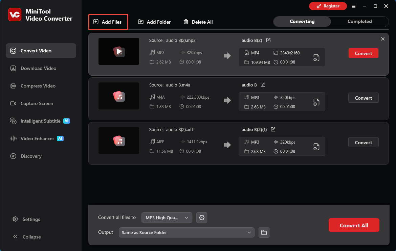The image size is (396, 251).
Task: Browse output folder with folder icon
Action: [264, 233]
